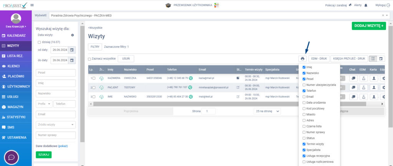Click the DODAJ WIZYTĘ + button

pyautogui.click(x=368, y=26)
